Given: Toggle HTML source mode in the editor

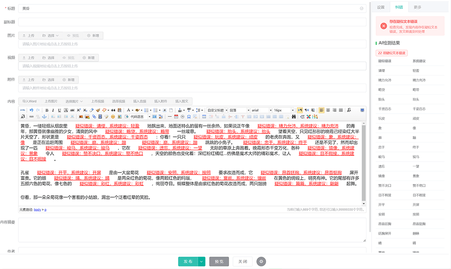Looking at the screenshot, I should [x=23, y=110].
